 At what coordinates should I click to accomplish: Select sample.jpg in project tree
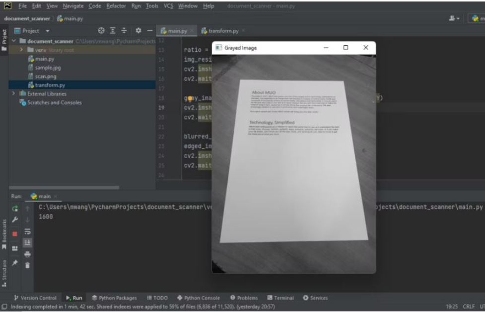pos(48,68)
